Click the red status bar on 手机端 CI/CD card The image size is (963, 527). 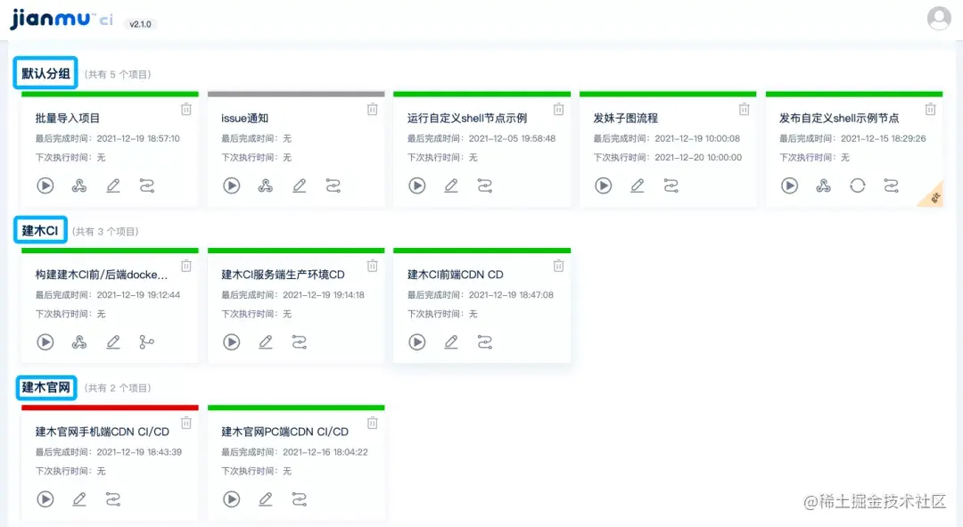(x=109, y=406)
